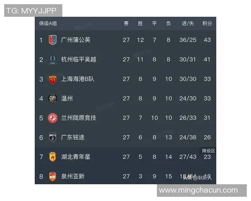251x201 pixels.
Task: Click the 赛 matches column header
Action: (126, 23)
